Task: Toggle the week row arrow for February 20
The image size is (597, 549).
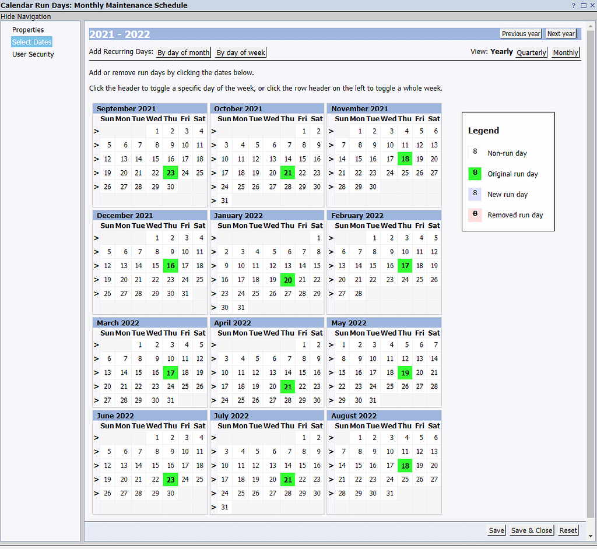Action: pos(331,280)
